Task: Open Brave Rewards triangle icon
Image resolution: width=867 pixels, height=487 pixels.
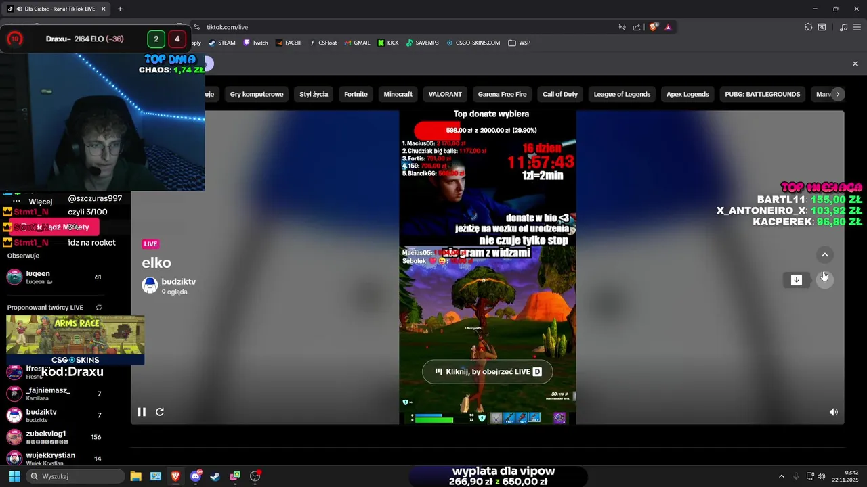Action: (668, 27)
